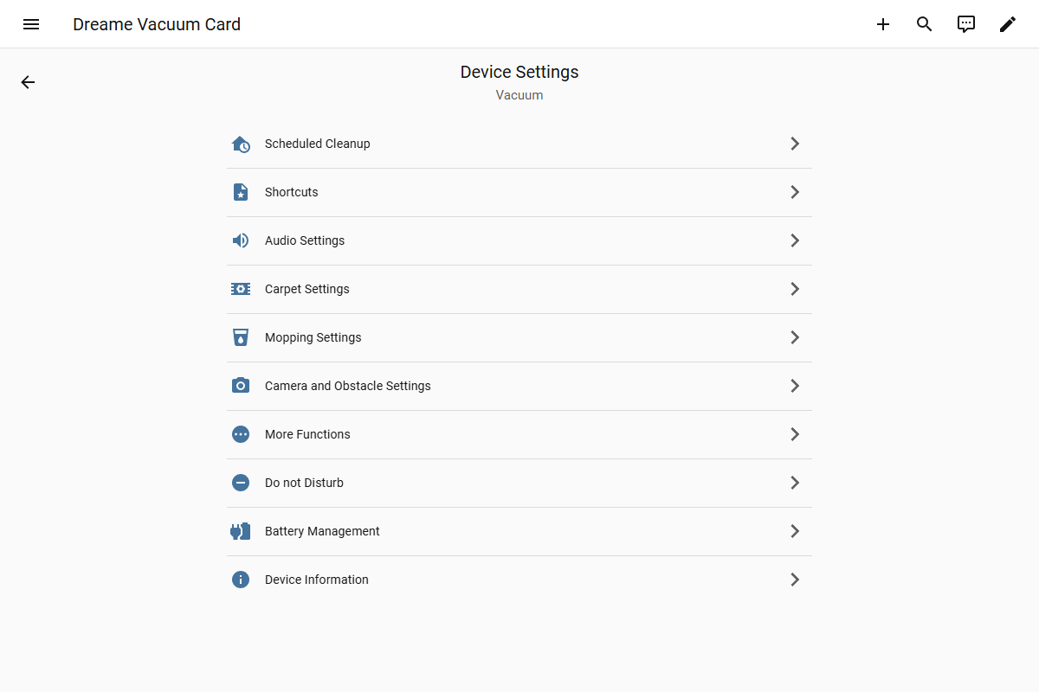Expand Mopping Settings via its chevron
1039x692 pixels.
[x=795, y=337]
